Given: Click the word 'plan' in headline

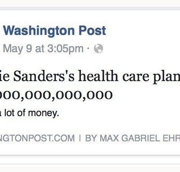Looking at the screenshot, I should (x=167, y=77).
